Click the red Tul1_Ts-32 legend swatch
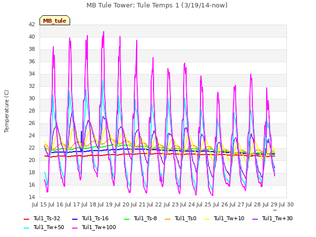The height and width of the screenshot is (237, 316). [x=27, y=219]
